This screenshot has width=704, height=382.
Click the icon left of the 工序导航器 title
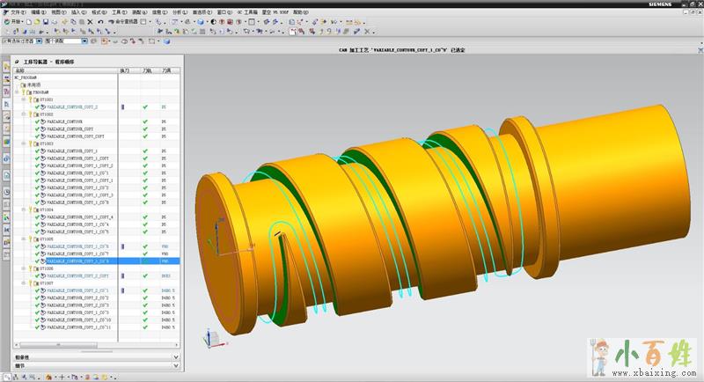point(17,62)
